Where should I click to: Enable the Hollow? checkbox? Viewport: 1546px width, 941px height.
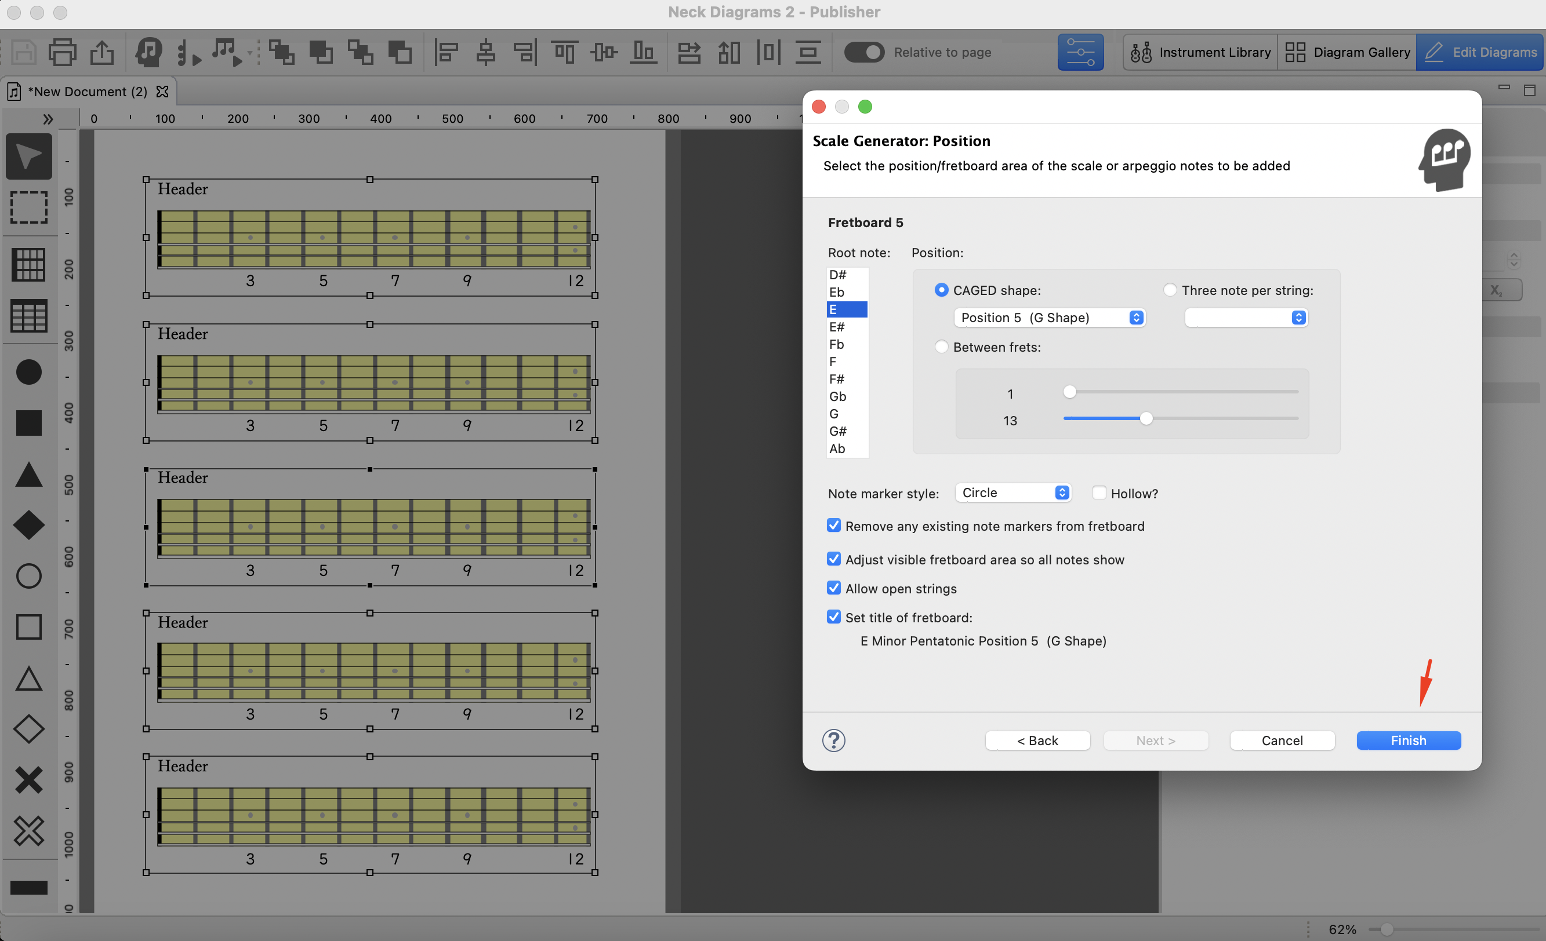point(1099,493)
